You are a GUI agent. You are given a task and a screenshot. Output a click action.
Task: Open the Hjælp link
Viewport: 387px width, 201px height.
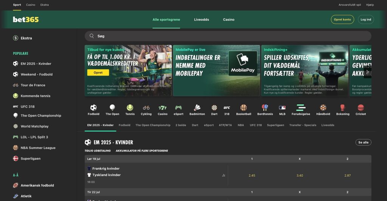pos(370,5)
